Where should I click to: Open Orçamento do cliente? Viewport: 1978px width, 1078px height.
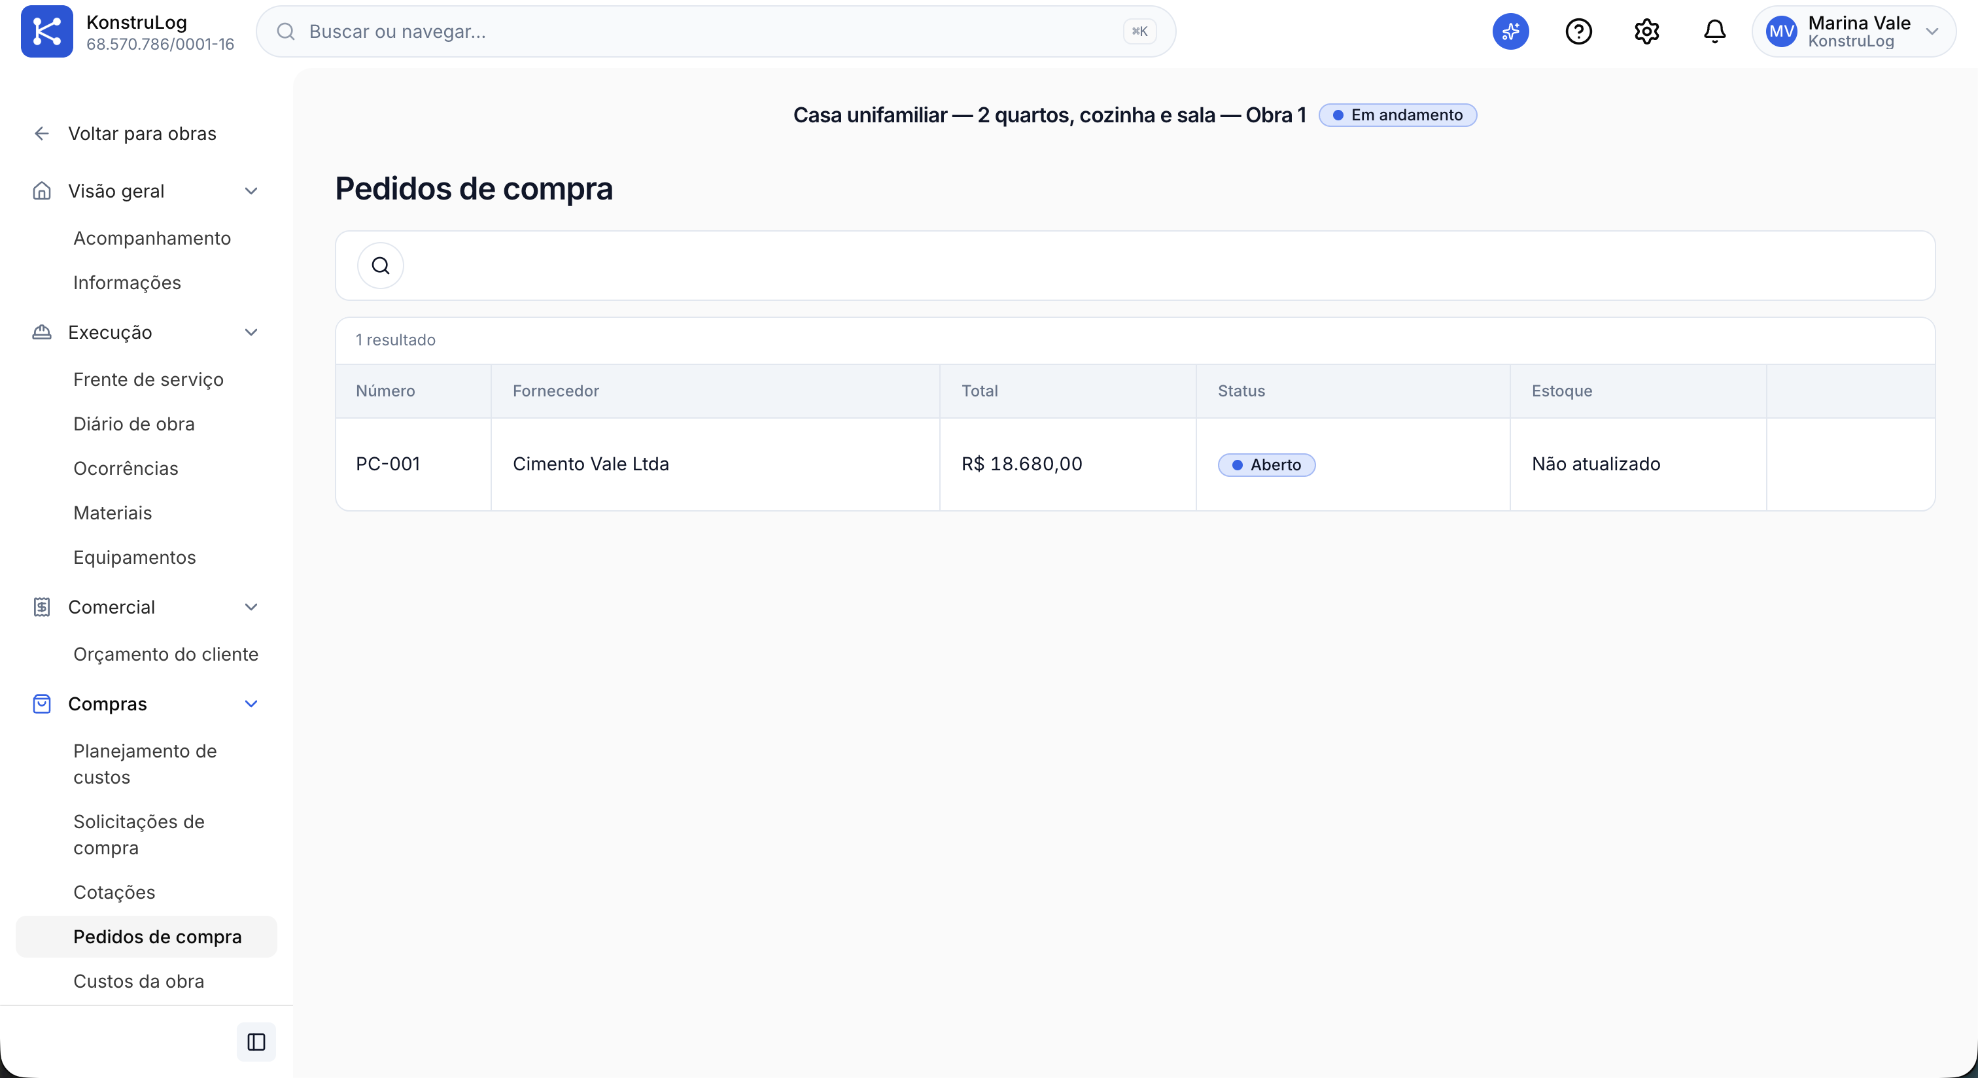point(166,654)
